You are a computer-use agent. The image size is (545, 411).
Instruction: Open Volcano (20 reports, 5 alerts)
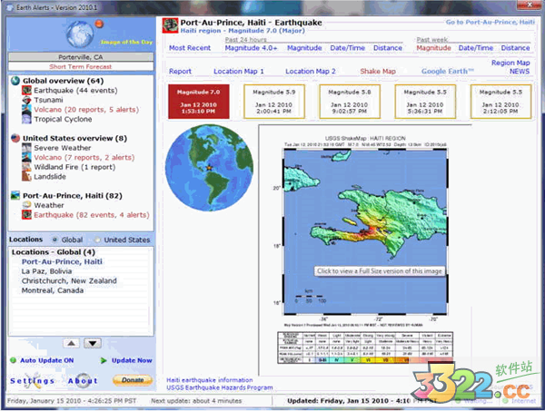pos(86,110)
